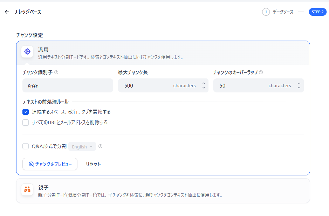329x216 pixels.
Task: Click リセット to reset chunk settings
Action: (x=93, y=164)
